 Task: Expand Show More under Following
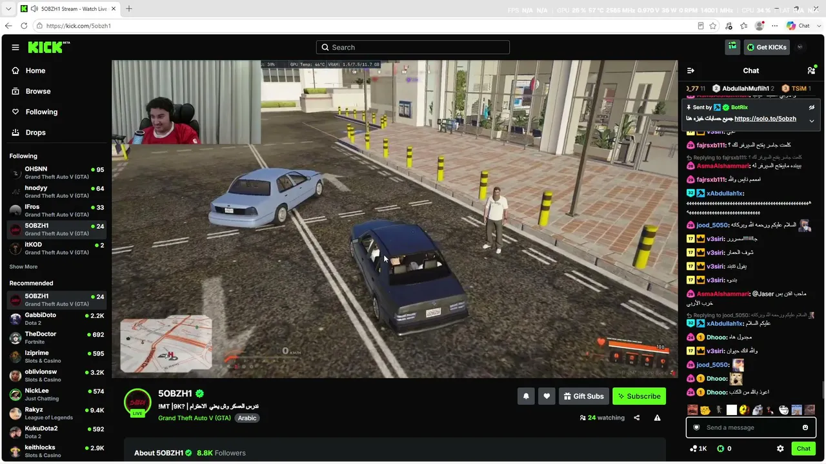coord(23,267)
